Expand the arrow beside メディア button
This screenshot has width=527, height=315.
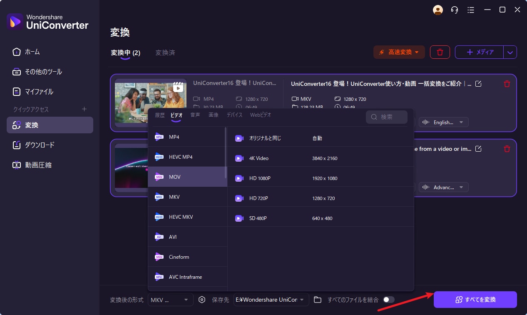510,52
